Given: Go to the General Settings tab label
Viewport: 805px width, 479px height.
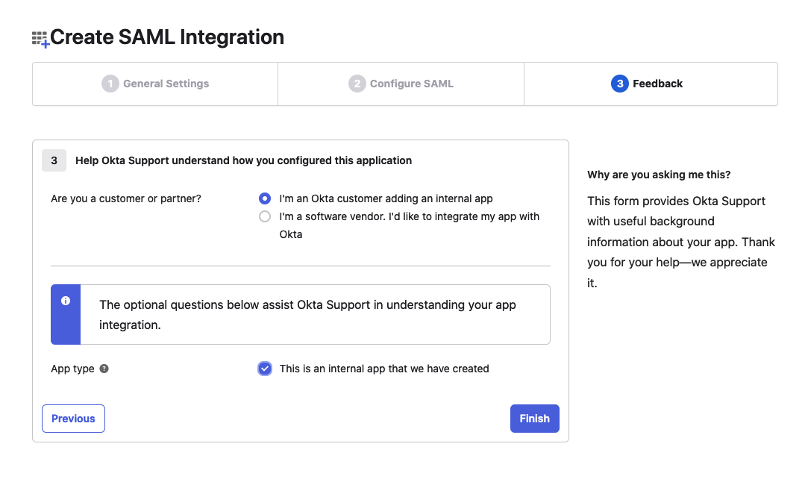Looking at the screenshot, I should pos(166,84).
